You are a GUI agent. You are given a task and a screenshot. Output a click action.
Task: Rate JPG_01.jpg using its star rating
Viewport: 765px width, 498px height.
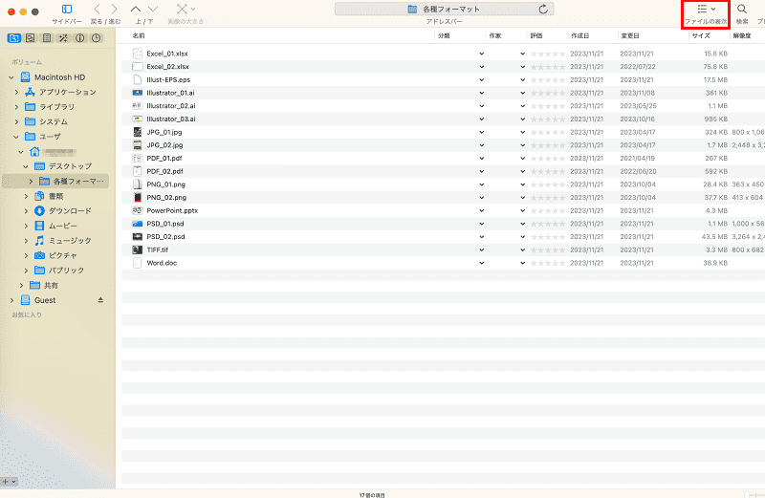[548, 132]
